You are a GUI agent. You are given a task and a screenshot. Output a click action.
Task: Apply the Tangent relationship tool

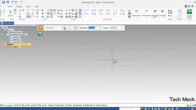click(x=66, y=16)
